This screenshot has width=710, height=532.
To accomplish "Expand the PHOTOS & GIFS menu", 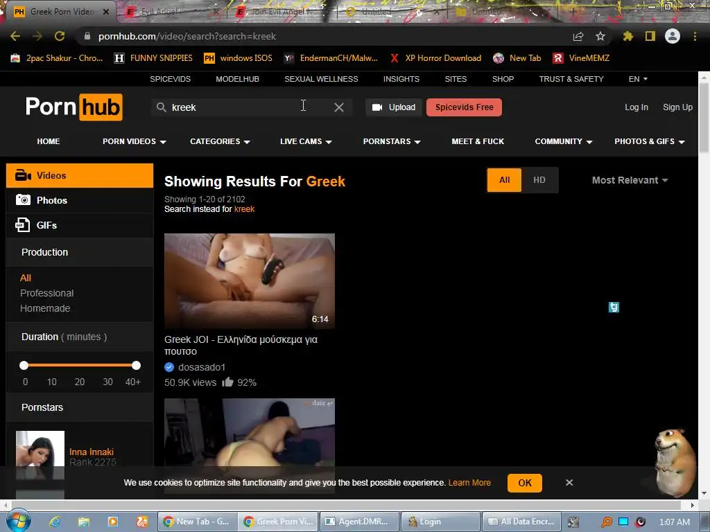I will click(649, 141).
